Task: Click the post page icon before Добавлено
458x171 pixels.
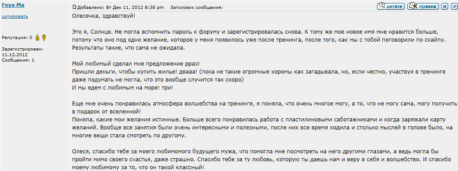Action: point(74,7)
